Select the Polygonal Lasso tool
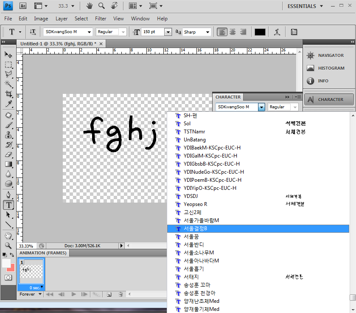The height and width of the screenshot is (313, 356). 8,74
